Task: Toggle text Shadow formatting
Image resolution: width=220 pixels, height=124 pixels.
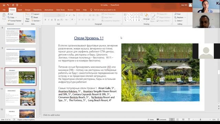Action: tap(55, 20)
